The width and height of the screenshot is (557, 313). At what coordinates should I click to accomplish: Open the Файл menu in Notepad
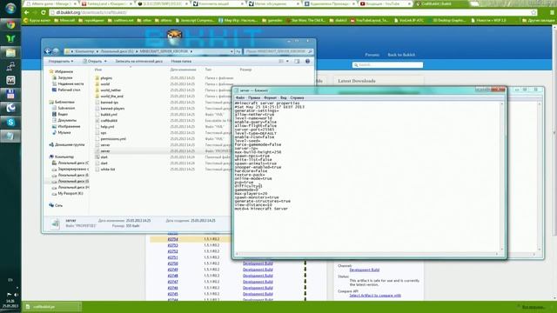coord(240,97)
